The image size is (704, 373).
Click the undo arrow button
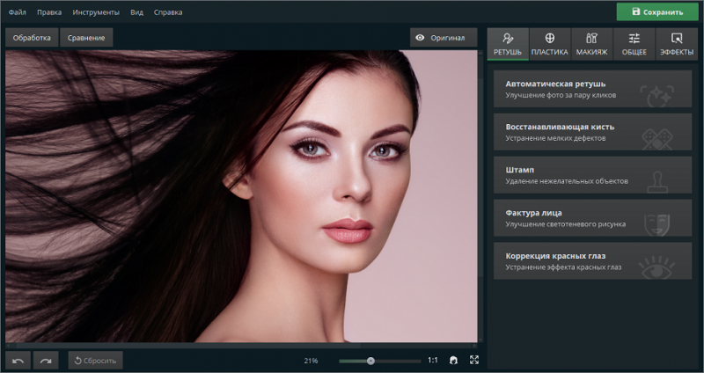click(18, 361)
